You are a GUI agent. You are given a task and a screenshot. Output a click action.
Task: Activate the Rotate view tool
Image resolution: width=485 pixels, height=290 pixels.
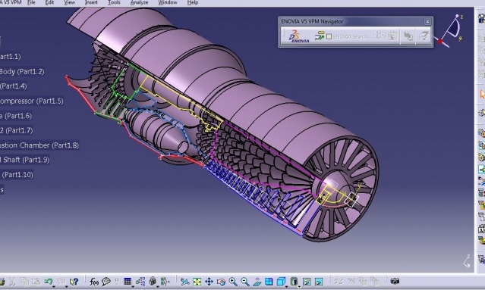pos(221,282)
